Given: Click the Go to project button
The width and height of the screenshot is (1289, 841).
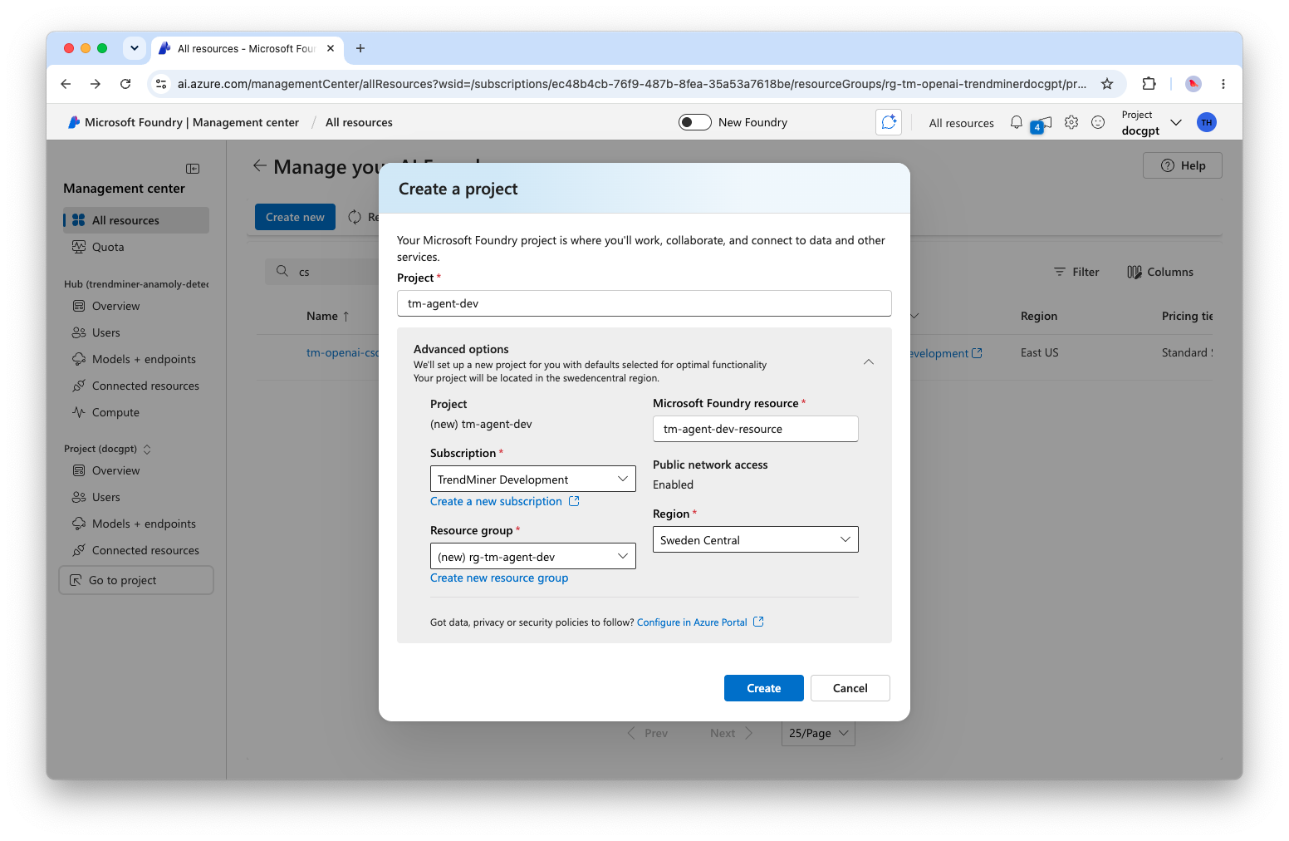Looking at the screenshot, I should click(x=136, y=580).
